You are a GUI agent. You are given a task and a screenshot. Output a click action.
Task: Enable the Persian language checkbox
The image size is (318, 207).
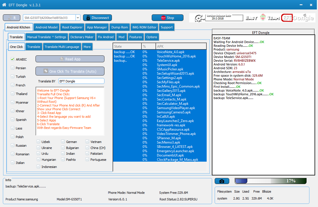[13, 68]
